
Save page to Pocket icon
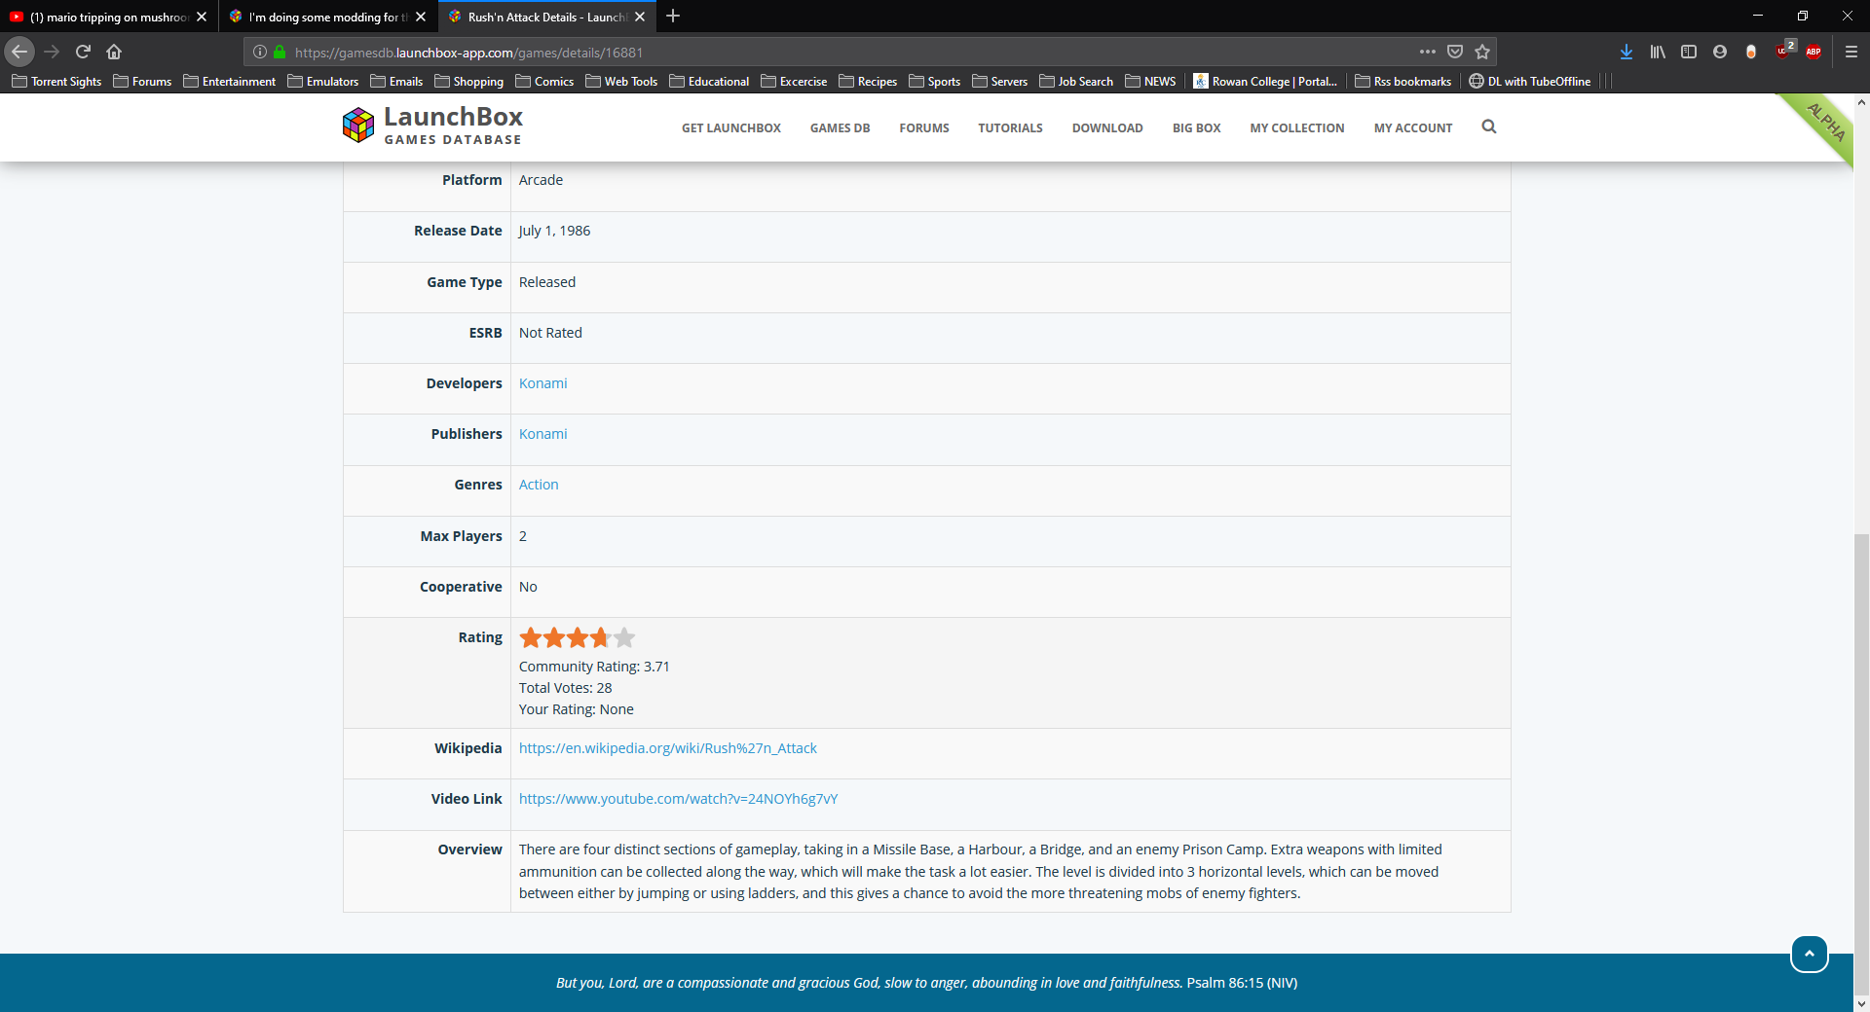pyautogui.click(x=1455, y=52)
